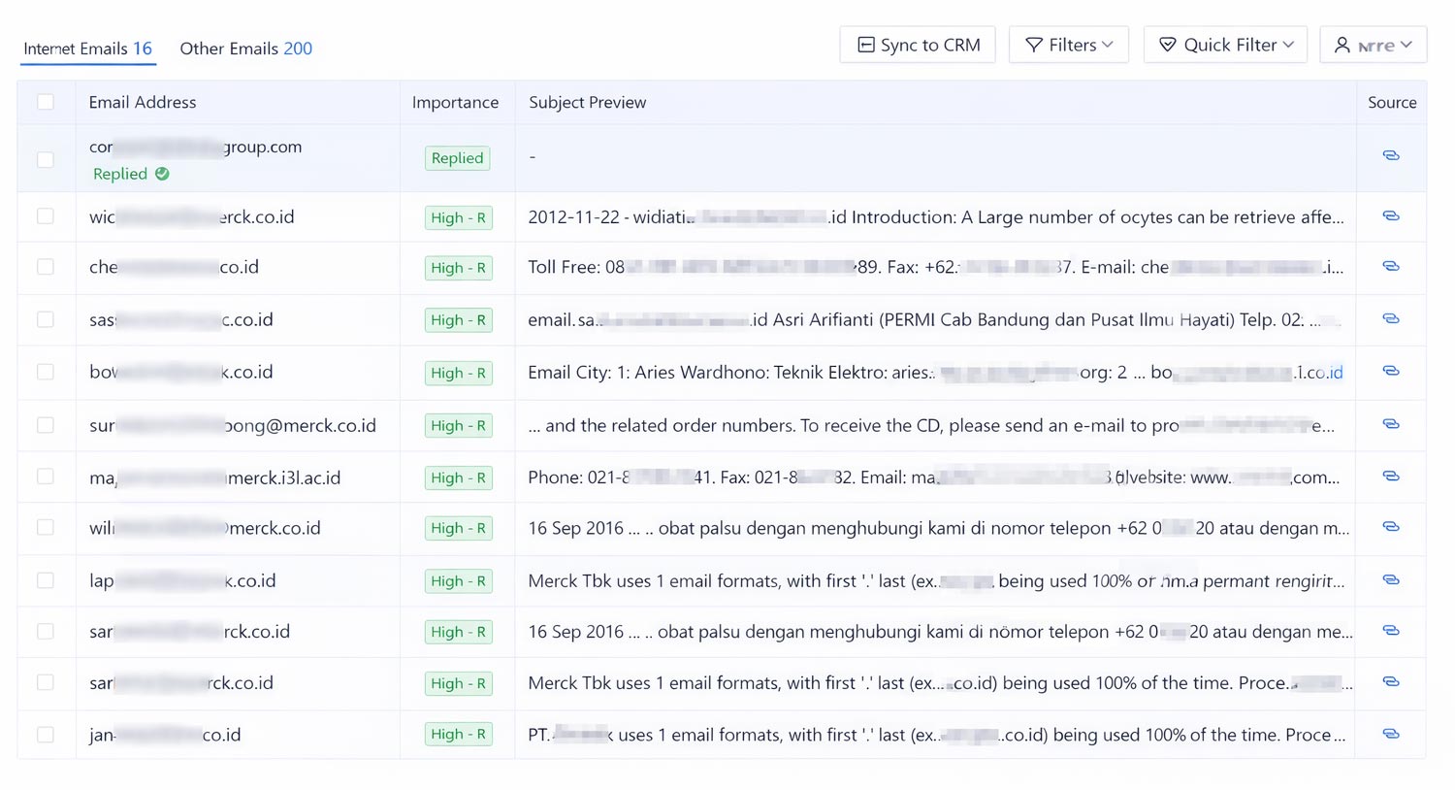1455x790 pixels.
Task: Check the box for the sas...c.co.id row
Action: (x=46, y=319)
